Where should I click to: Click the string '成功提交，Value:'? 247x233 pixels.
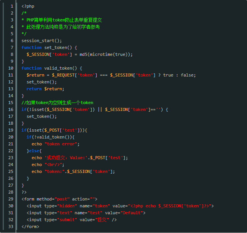click(x=66, y=158)
